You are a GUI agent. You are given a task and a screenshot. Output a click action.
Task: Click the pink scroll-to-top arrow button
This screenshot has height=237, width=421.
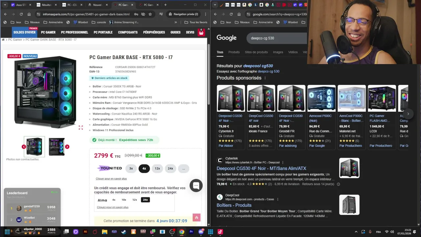pos(196,218)
